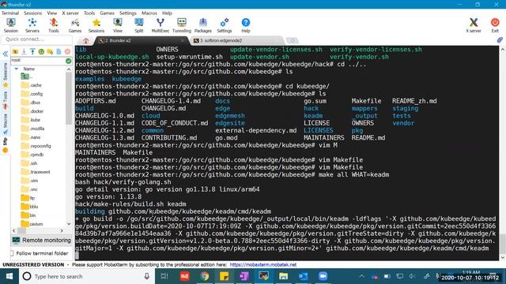Open the Session toolbar button
Viewport: 506px width, 284px height.
point(10,25)
